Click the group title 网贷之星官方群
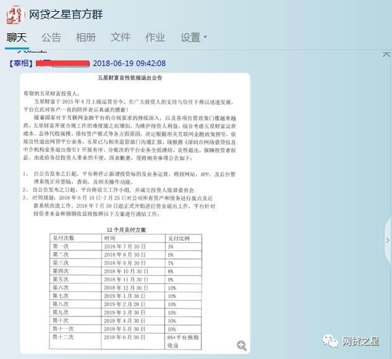Screen dimensions: 392x359 [x=66, y=14]
